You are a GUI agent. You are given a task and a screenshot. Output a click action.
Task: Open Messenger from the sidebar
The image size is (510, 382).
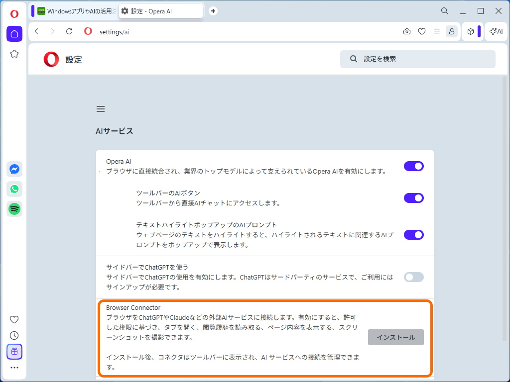14,169
